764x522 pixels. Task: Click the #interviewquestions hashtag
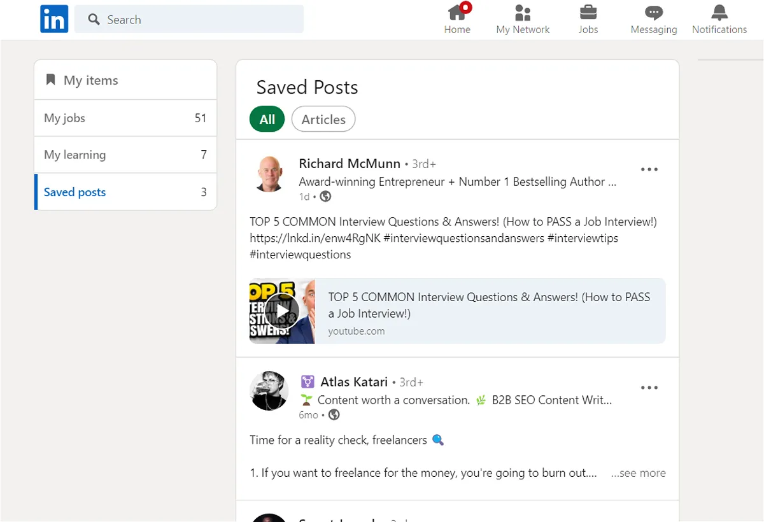301,255
